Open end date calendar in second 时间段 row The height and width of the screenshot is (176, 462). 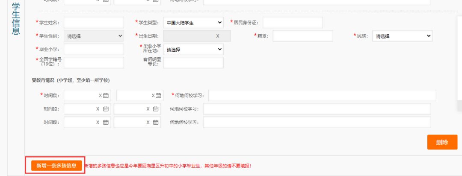(156, 109)
